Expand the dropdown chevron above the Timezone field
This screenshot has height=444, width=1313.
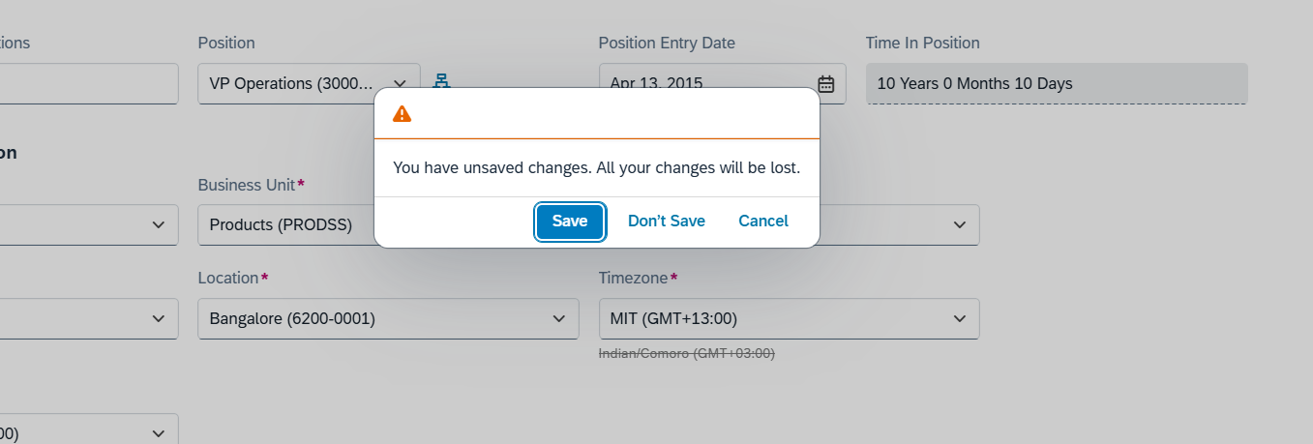[959, 224]
